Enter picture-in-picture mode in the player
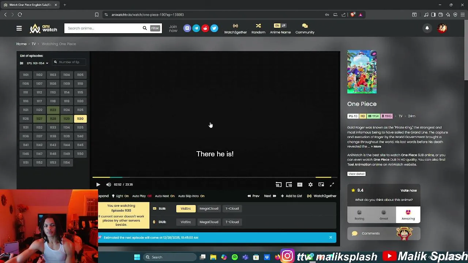The image size is (468, 263). (321, 184)
